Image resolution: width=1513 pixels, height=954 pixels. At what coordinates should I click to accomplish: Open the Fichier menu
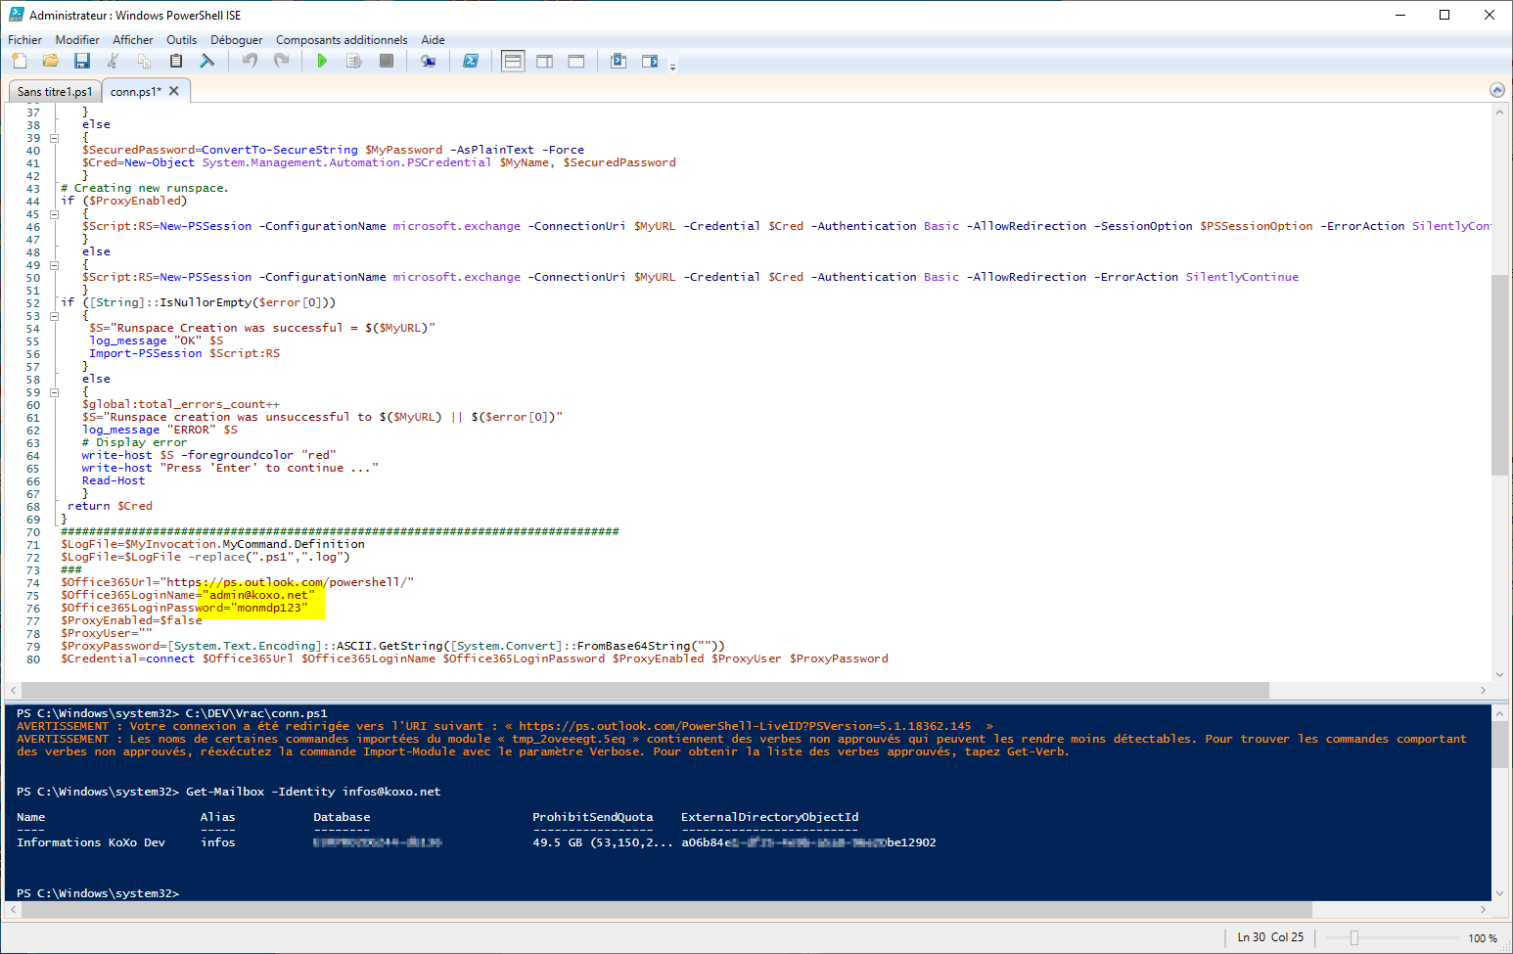tap(24, 40)
